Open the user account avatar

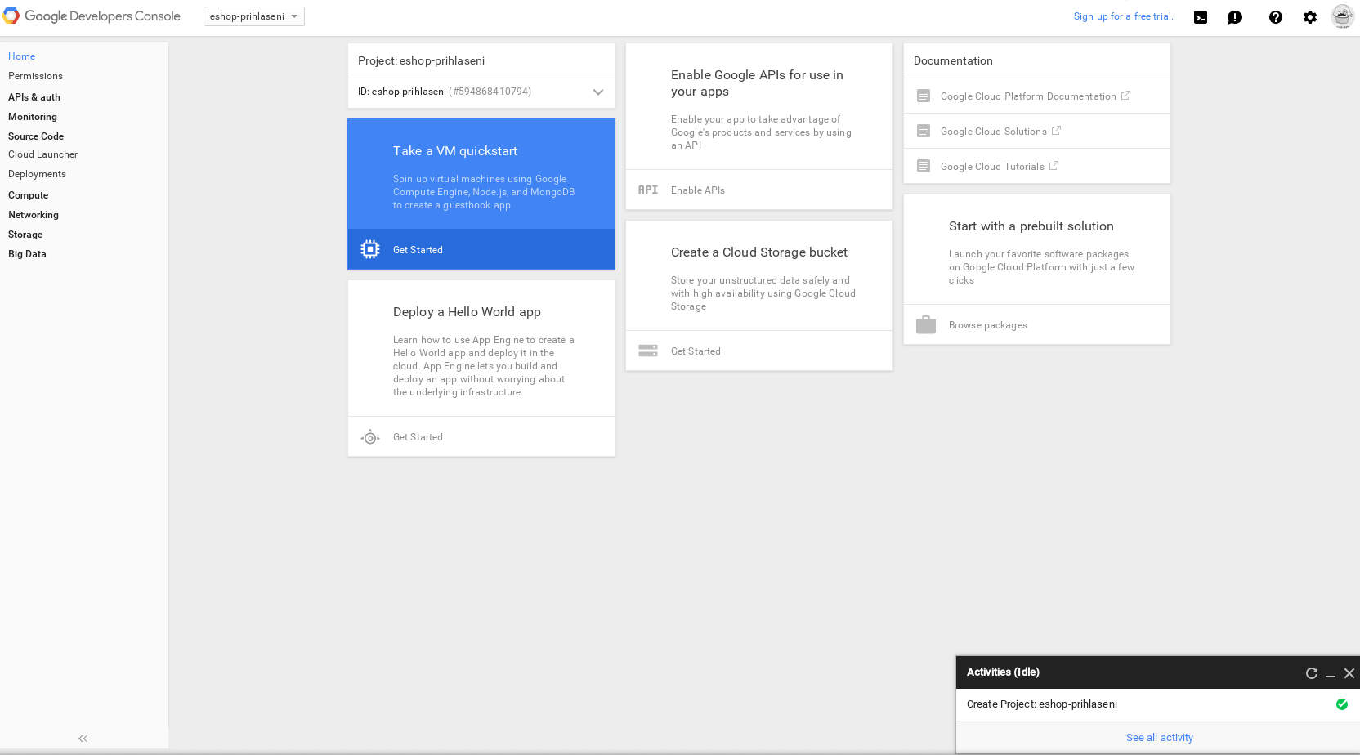(1342, 16)
